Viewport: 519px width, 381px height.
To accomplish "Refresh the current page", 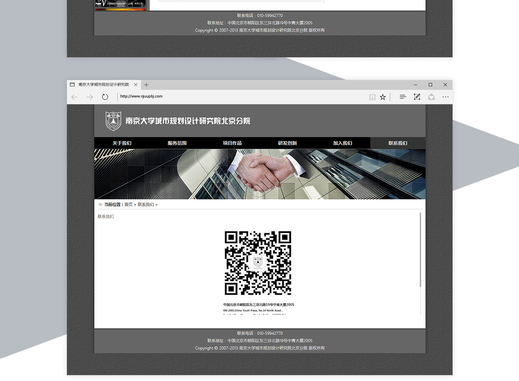I will pos(105,97).
